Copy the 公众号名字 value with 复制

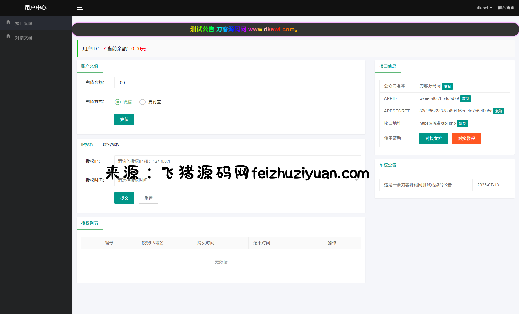pos(447,86)
